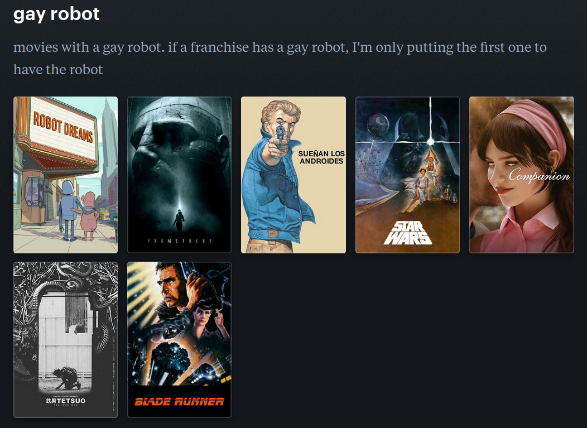This screenshot has width=587, height=428.
Task: Click the red Blade Runner title text
Action: (x=179, y=402)
